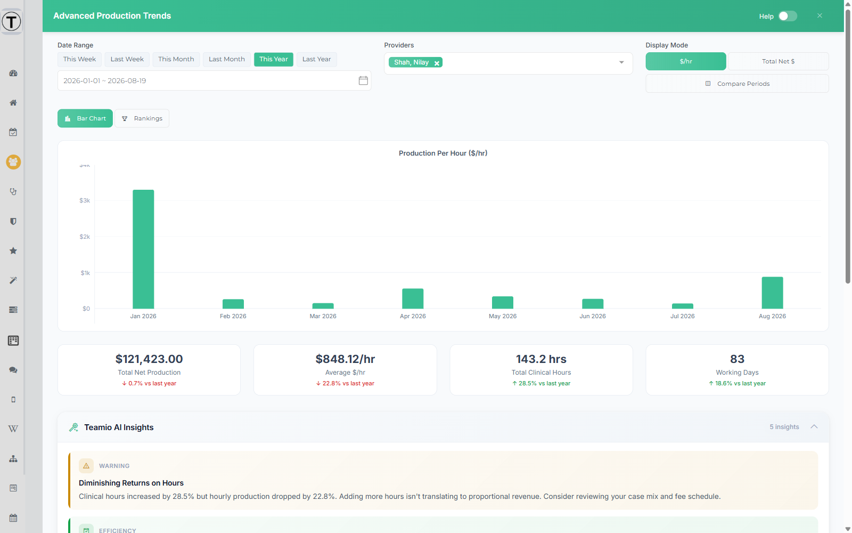Select $/hr display mode
Image resolution: width=852 pixels, height=533 pixels.
pos(686,61)
